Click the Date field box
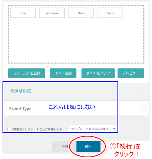Image resolution: width=152 pixels, height=159 pixels. [81, 13]
